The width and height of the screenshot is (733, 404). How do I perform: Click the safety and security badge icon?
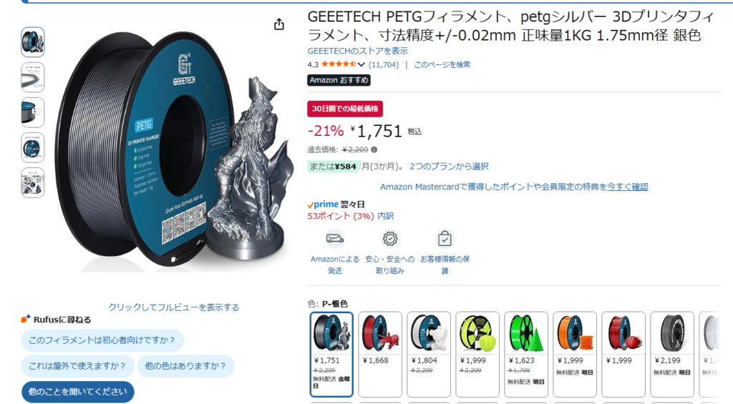point(390,238)
